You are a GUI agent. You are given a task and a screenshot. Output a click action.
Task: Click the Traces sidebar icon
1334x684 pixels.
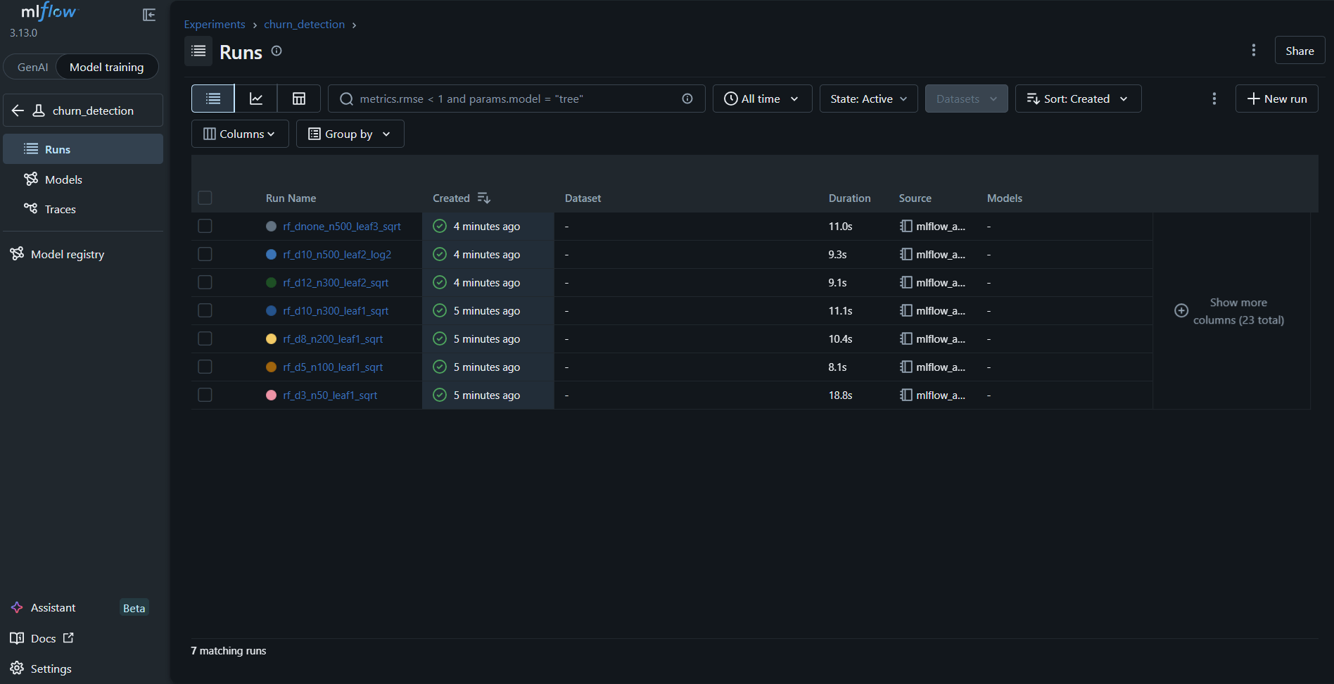coord(30,208)
